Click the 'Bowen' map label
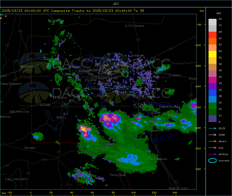Viewport: 232px width, 196px height. point(171,115)
